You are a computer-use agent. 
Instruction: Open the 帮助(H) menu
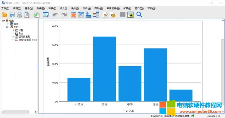pyautogui.click(x=151, y=8)
